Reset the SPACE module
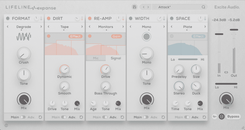Image resolution: width=245 pixels, height=130 pixels. pyautogui.click(x=204, y=117)
